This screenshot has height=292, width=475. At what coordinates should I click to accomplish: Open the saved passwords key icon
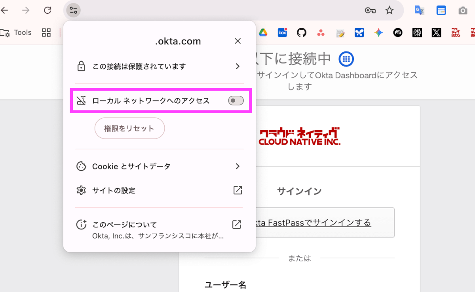pos(370,10)
